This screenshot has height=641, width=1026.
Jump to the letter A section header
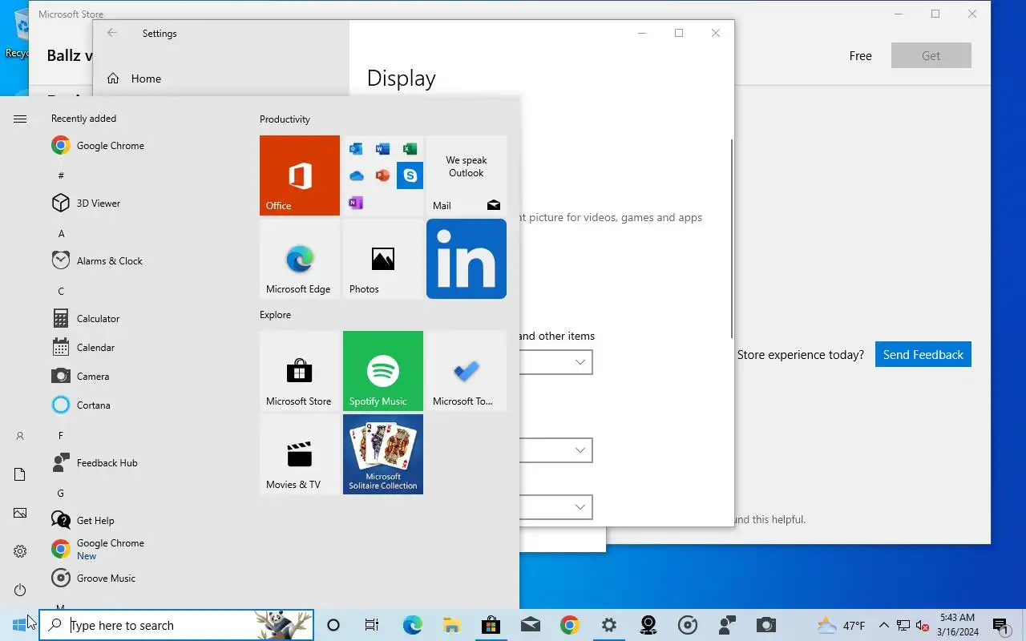click(x=62, y=233)
